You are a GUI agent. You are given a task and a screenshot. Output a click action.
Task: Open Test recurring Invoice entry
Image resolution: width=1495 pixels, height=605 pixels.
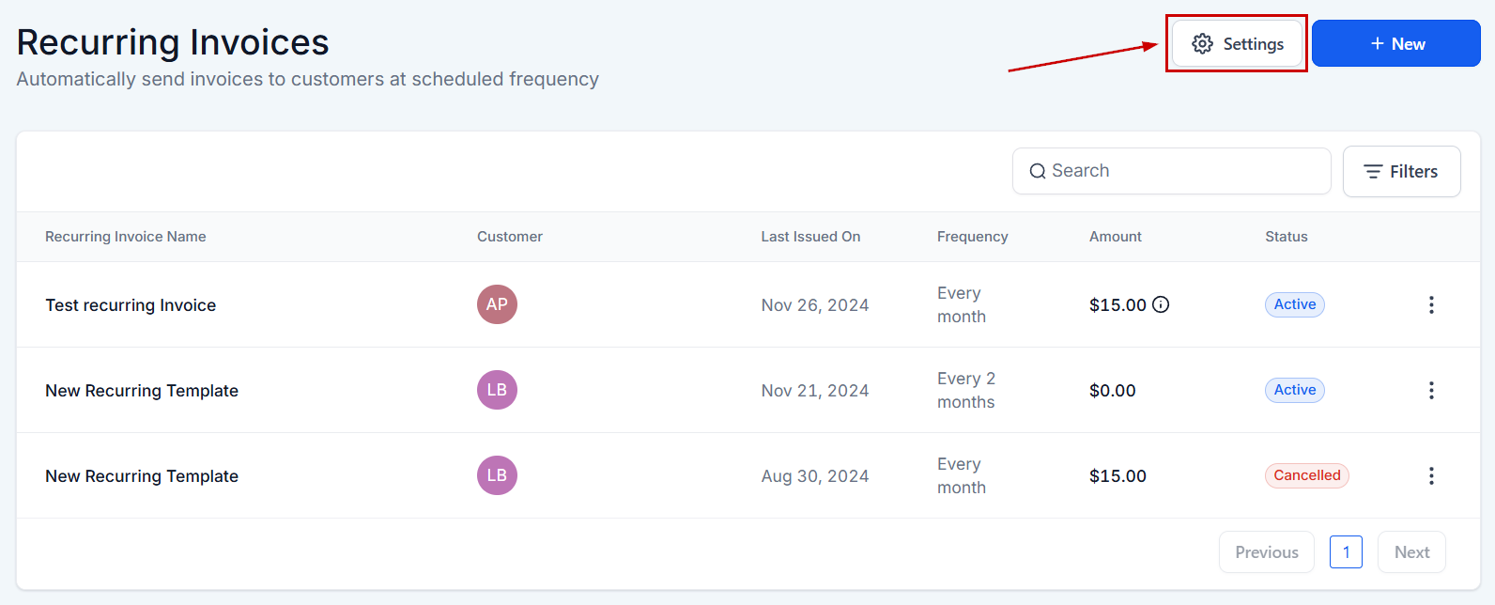point(131,305)
